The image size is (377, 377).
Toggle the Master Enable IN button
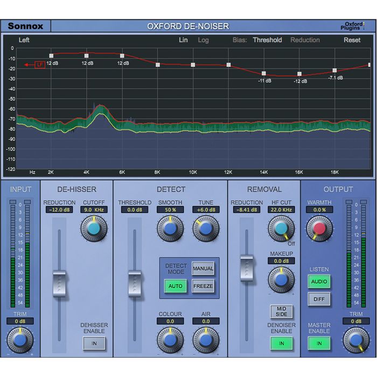[x=319, y=343]
